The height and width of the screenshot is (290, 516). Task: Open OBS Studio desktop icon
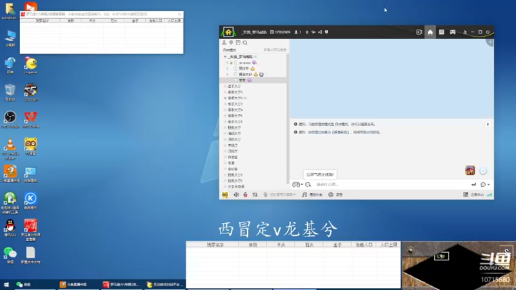point(10,119)
